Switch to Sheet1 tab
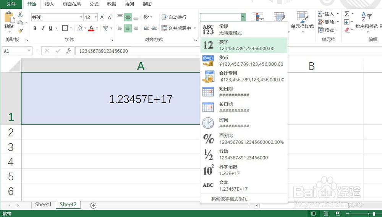This screenshot has height=217, width=382. (x=43, y=204)
